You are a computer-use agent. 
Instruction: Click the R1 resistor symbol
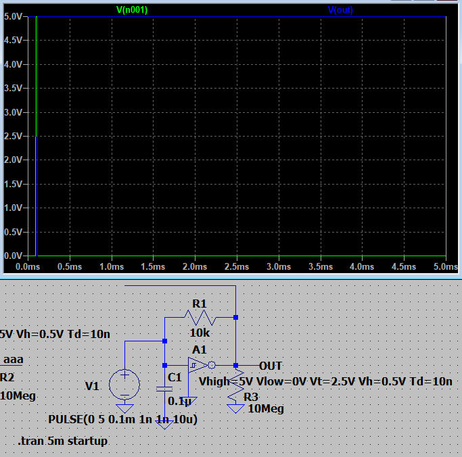(200, 316)
